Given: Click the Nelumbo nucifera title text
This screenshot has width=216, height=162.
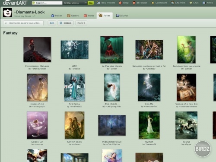Looking at the screenshot, I should [x=149, y=66].
